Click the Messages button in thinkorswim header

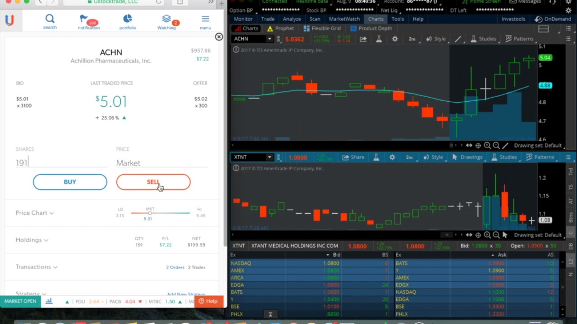coord(526,2)
